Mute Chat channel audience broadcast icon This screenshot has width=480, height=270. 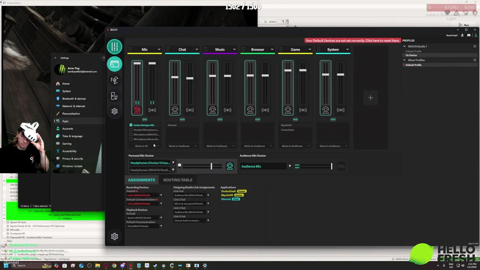(190, 110)
